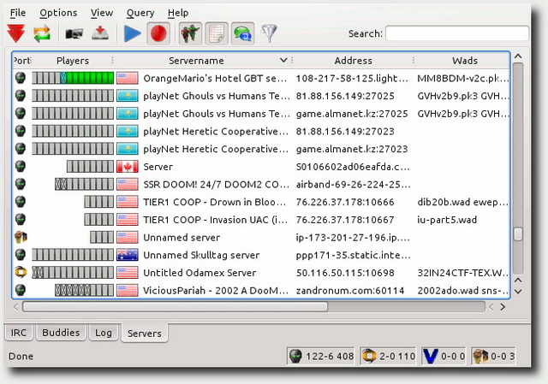The image size is (548, 384).
Task: Toggle the Buddies panel marine button
Action: click(190, 34)
